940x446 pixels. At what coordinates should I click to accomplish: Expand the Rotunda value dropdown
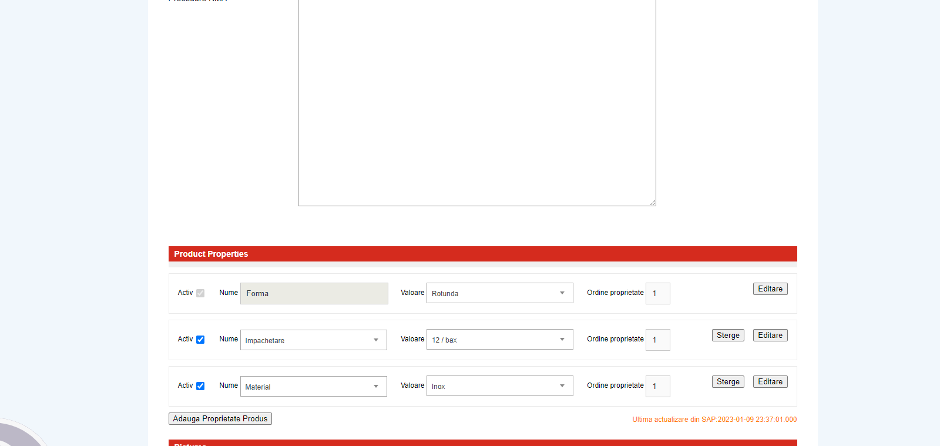pyautogui.click(x=499, y=293)
